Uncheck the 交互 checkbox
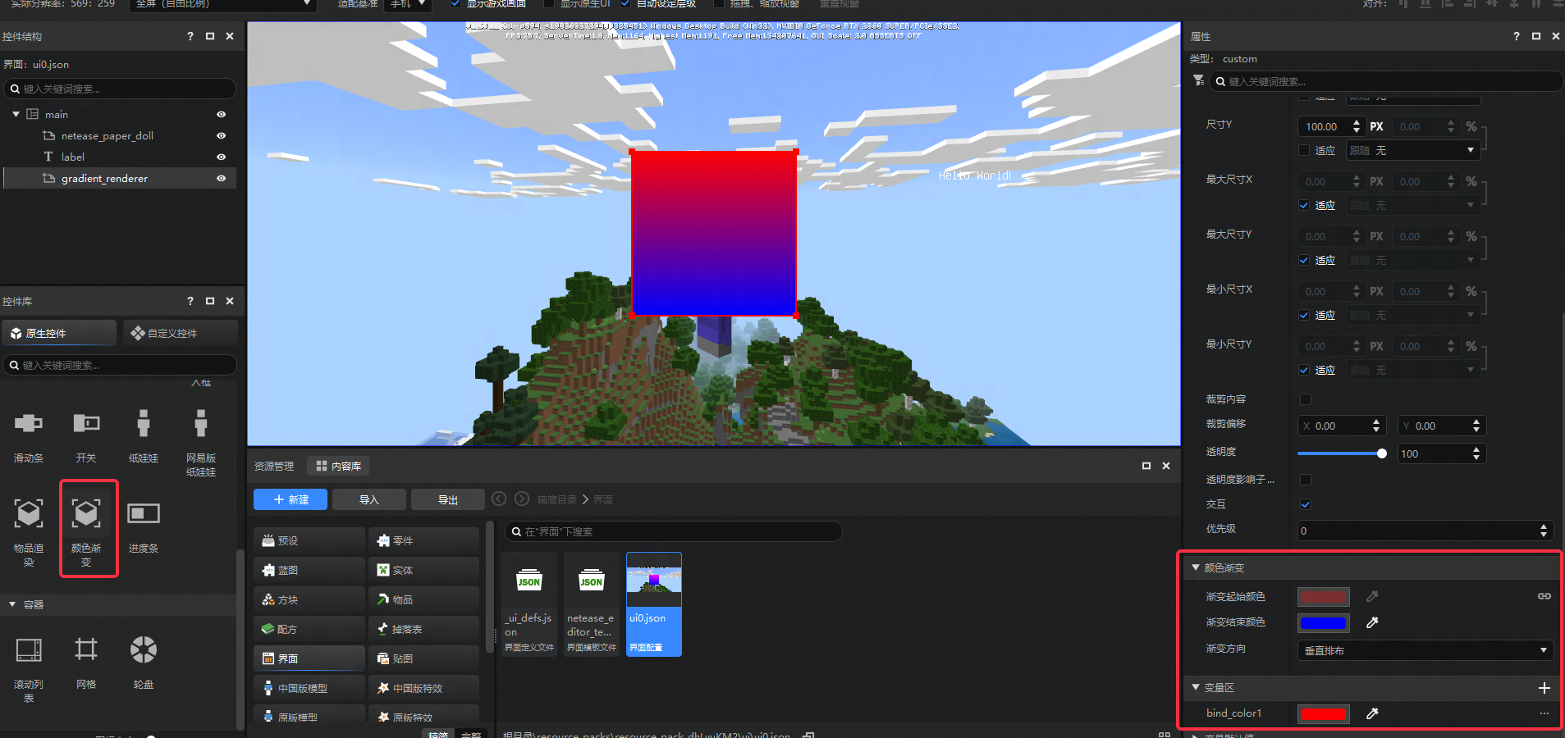Viewport: 1565px width, 738px height. [x=1306, y=504]
